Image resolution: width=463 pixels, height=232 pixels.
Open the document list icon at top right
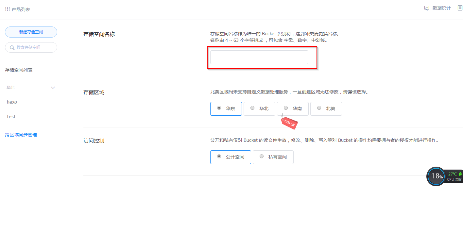pos(460,8)
